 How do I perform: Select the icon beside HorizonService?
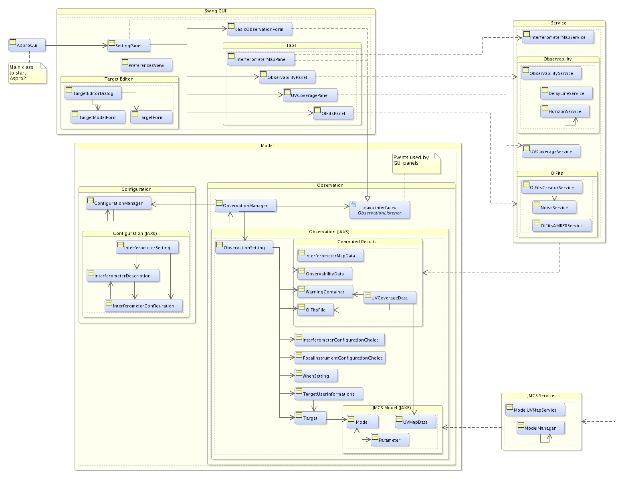pyautogui.click(x=545, y=108)
